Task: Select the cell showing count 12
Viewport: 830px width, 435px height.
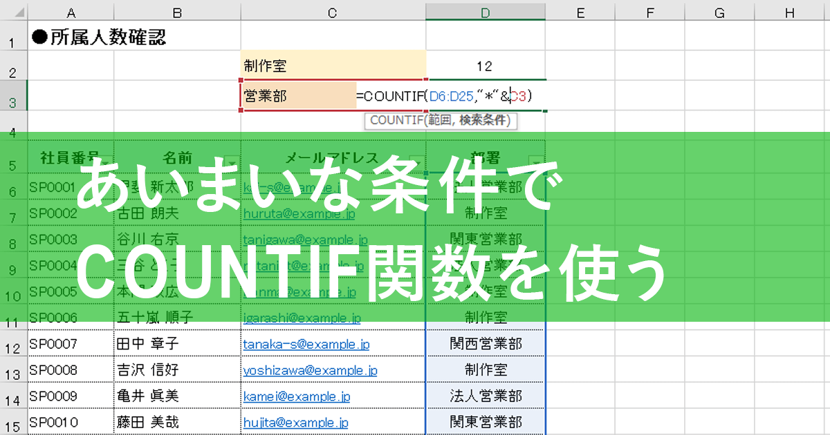Action: click(x=486, y=65)
